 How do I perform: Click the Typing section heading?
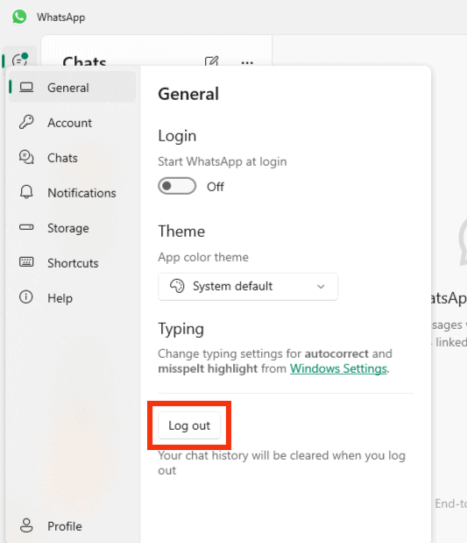180,329
